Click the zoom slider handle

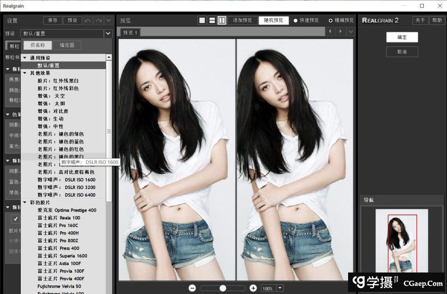[223, 288]
